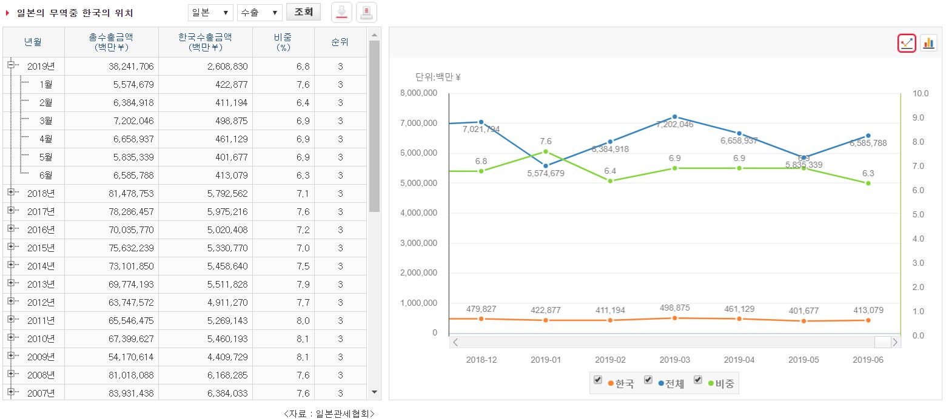The height and width of the screenshot is (419, 946).
Task: Switch to the bar chart view
Action: coord(928,43)
